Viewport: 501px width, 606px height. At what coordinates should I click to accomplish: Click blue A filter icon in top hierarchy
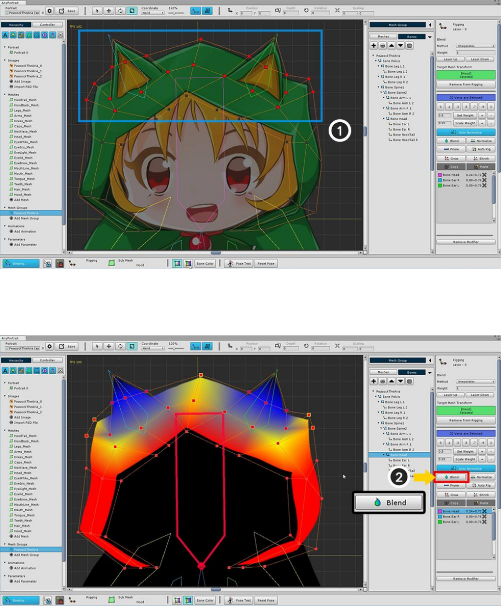5,35
